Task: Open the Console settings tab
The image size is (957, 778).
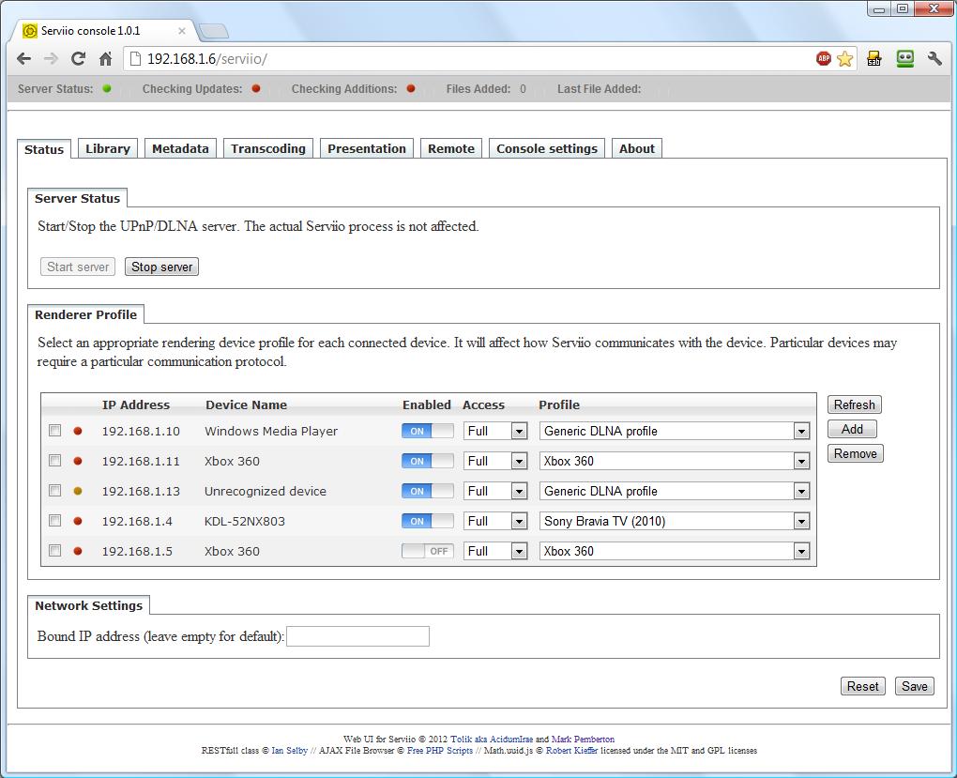Action: pyautogui.click(x=546, y=148)
